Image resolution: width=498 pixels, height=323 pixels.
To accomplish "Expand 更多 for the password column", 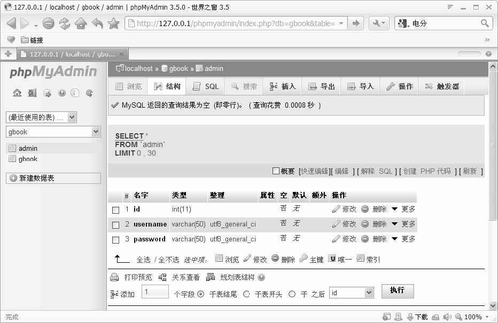I will coord(403,239).
